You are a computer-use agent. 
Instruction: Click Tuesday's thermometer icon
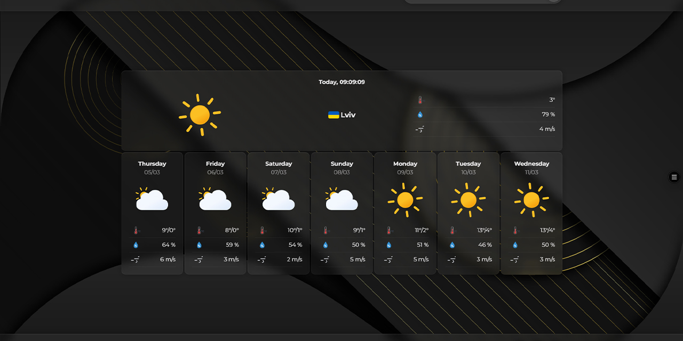pyautogui.click(x=451, y=230)
